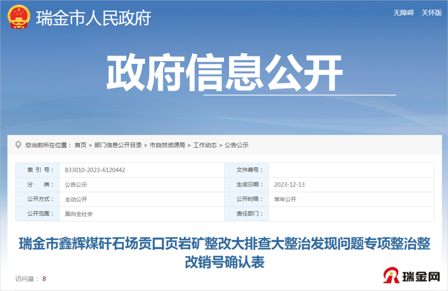
Task: Open 公告公示 breadcrumb link
Action: point(236,145)
